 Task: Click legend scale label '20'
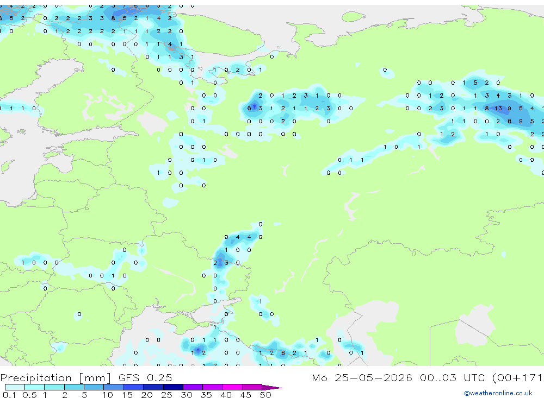tap(147, 395)
